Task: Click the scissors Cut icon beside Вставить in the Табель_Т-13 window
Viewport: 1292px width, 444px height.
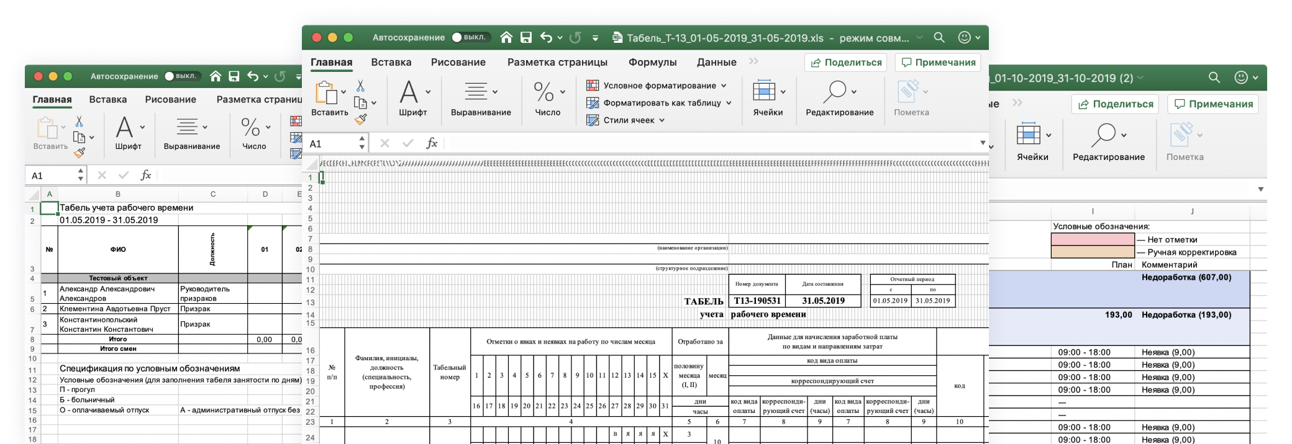Action: (360, 86)
